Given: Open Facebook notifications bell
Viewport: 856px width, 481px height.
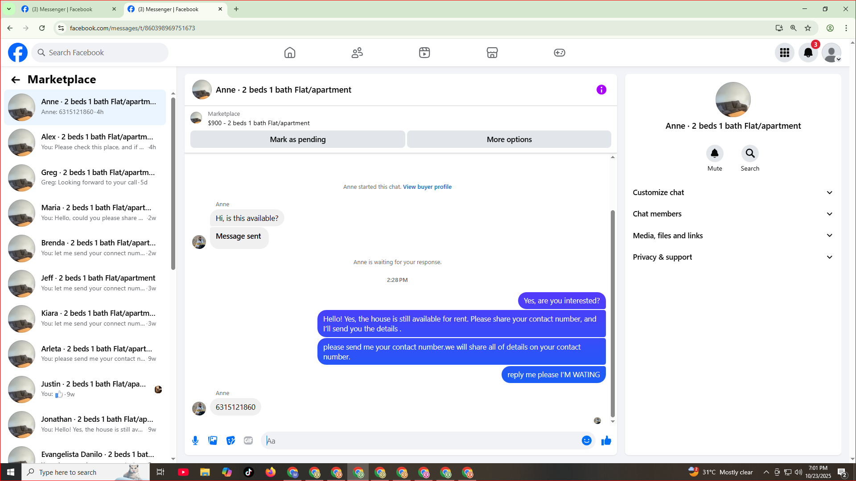Looking at the screenshot, I should click(x=808, y=53).
